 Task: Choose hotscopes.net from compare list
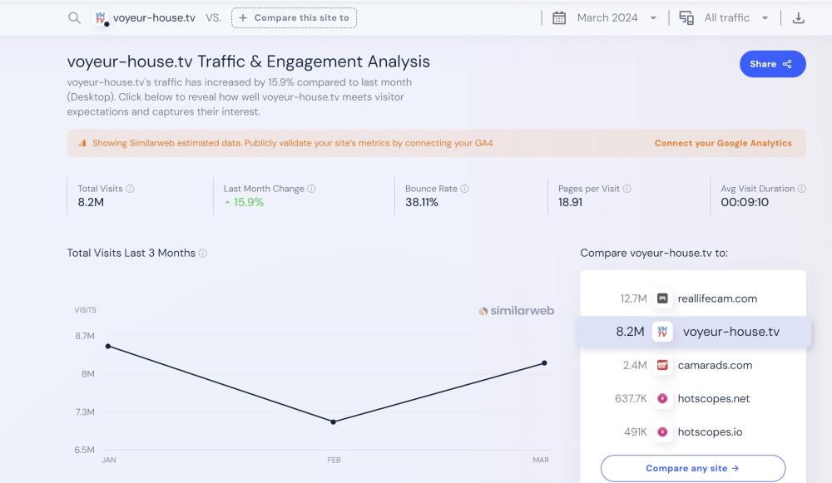[713, 398]
